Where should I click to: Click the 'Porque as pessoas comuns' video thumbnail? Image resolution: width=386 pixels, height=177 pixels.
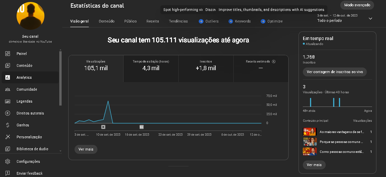(309, 142)
